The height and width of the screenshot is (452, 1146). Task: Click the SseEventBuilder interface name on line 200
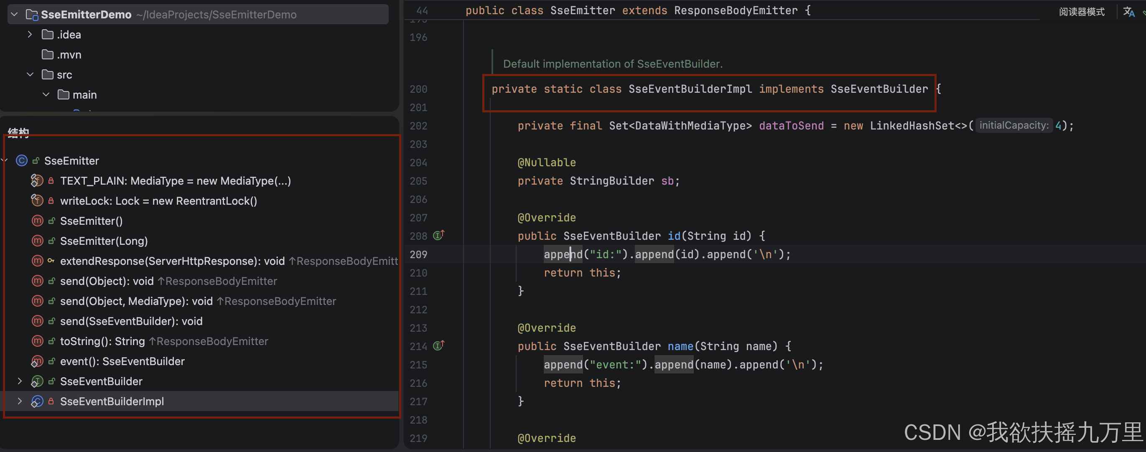pyautogui.click(x=879, y=89)
